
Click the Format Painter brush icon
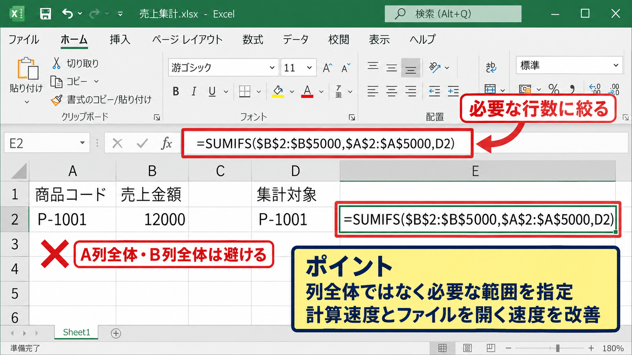point(56,100)
